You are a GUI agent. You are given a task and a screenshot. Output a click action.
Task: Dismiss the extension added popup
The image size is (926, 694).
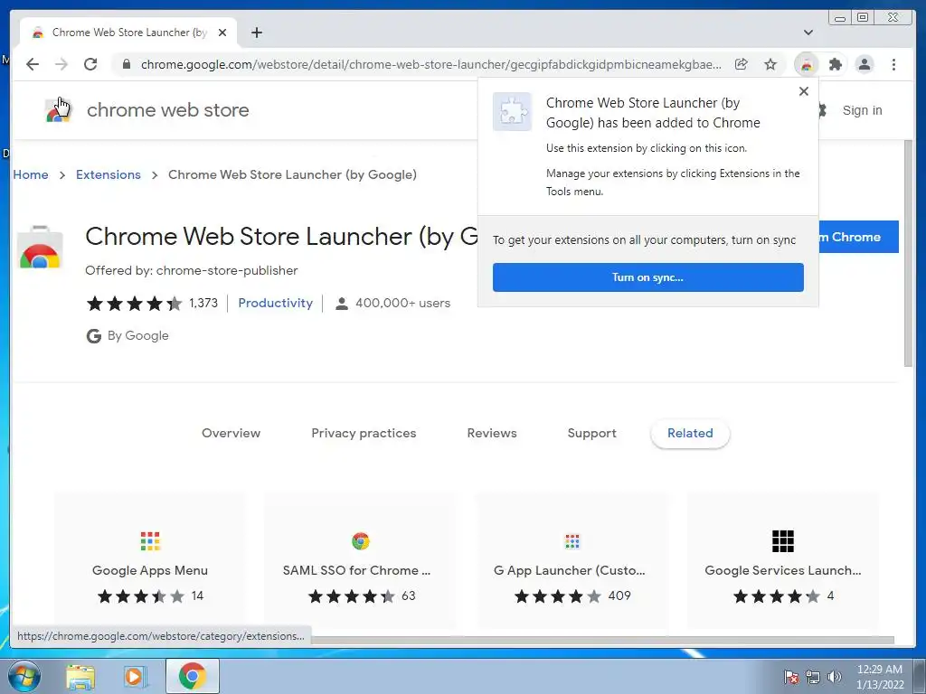804,91
